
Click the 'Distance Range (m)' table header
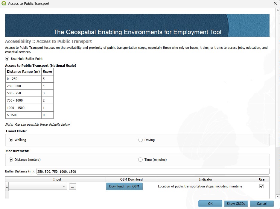(23, 72)
